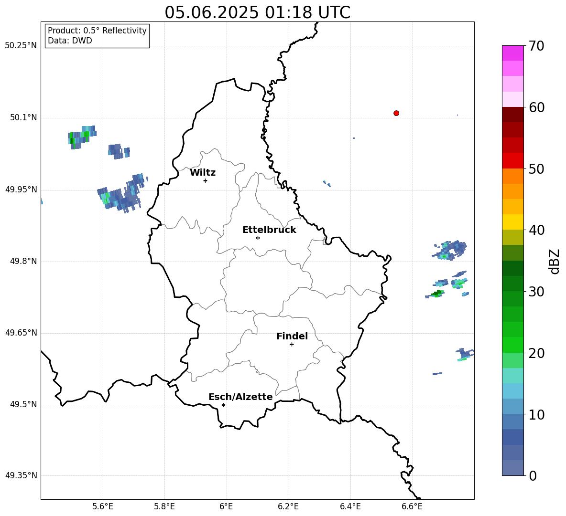Click the 0 colorbar tick label
This screenshot has height=516, width=566.
pyautogui.click(x=533, y=475)
